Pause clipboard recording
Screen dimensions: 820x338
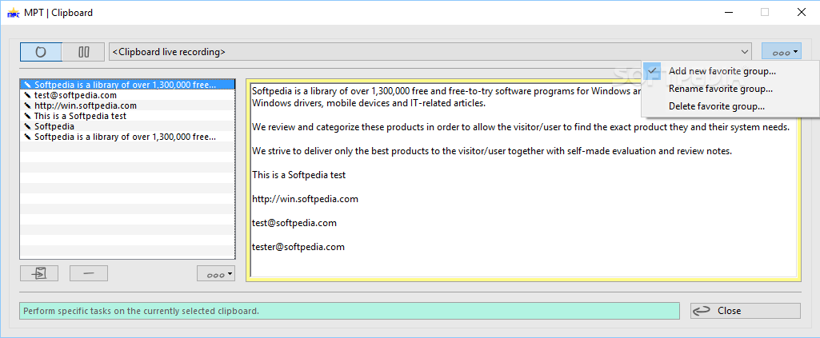[84, 52]
